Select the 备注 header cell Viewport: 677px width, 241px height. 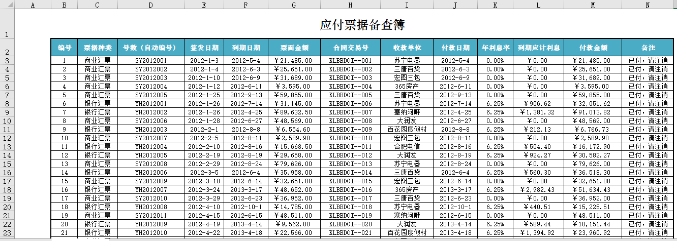[648, 48]
